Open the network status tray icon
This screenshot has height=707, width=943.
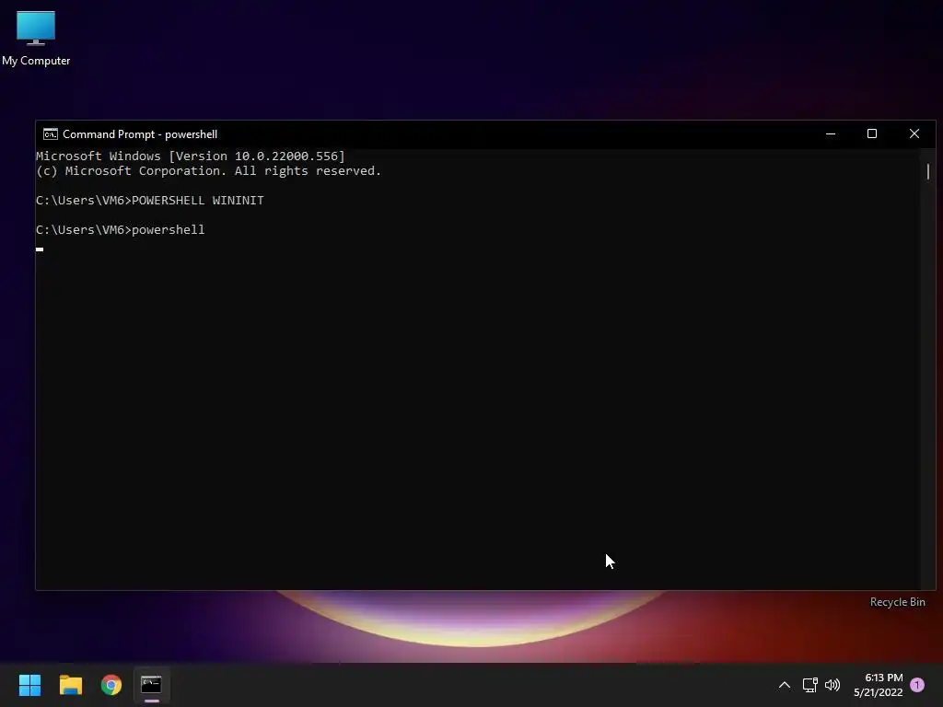coord(809,685)
